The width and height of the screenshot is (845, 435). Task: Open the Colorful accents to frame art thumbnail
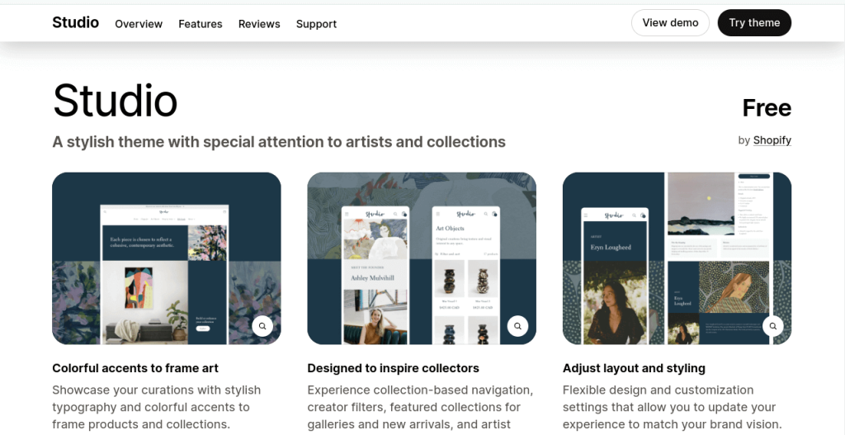(167, 258)
